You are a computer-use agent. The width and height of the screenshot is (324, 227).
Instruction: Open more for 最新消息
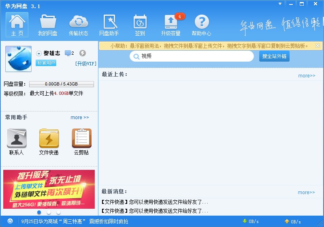(306, 193)
